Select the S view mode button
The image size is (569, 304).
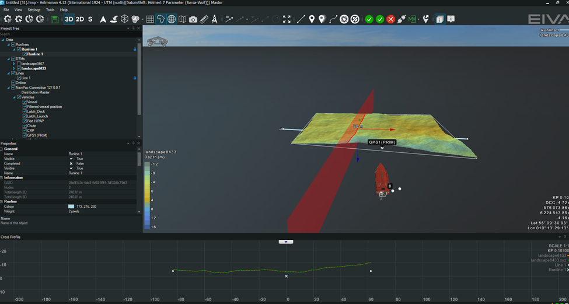[90, 19]
